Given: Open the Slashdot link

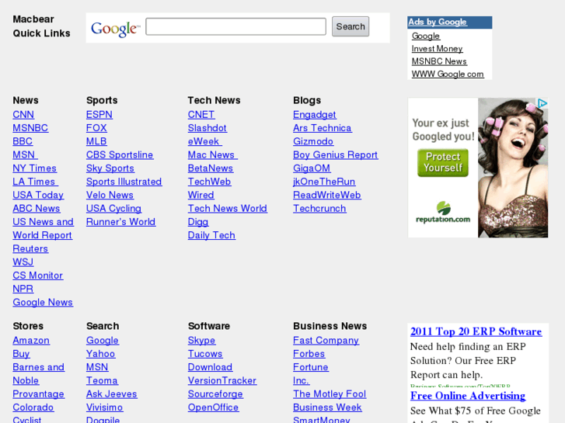Looking at the screenshot, I should [208, 128].
